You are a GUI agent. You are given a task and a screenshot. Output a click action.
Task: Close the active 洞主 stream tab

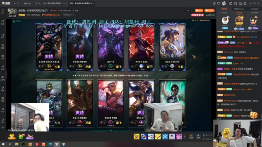click(93, 3)
